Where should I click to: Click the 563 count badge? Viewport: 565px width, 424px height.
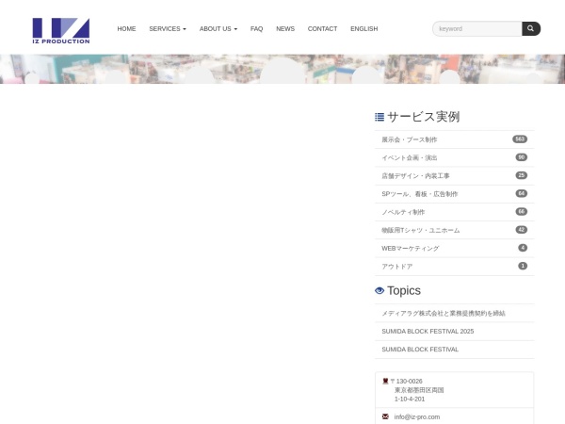click(520, 139)
